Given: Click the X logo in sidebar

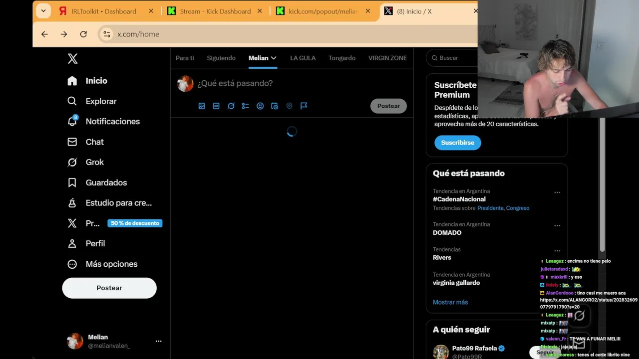Looking at the screenshot, I should click(72, 59).
